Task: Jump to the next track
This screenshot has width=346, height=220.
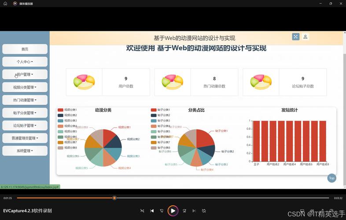Action: pyautogui.click(x=194, y=211)
